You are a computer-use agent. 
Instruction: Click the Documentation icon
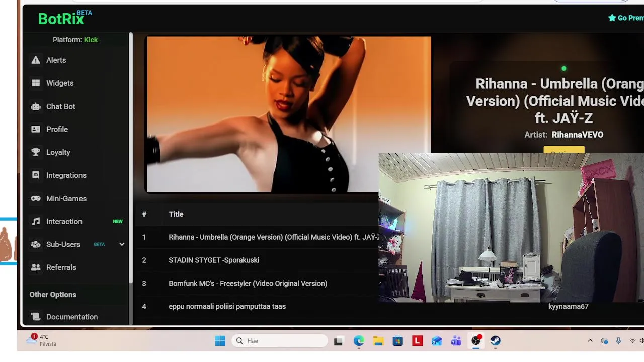tap(36, 317)
